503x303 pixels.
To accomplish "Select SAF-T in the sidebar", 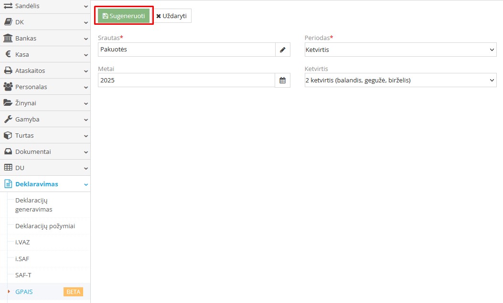I will [x=23, y=275].
